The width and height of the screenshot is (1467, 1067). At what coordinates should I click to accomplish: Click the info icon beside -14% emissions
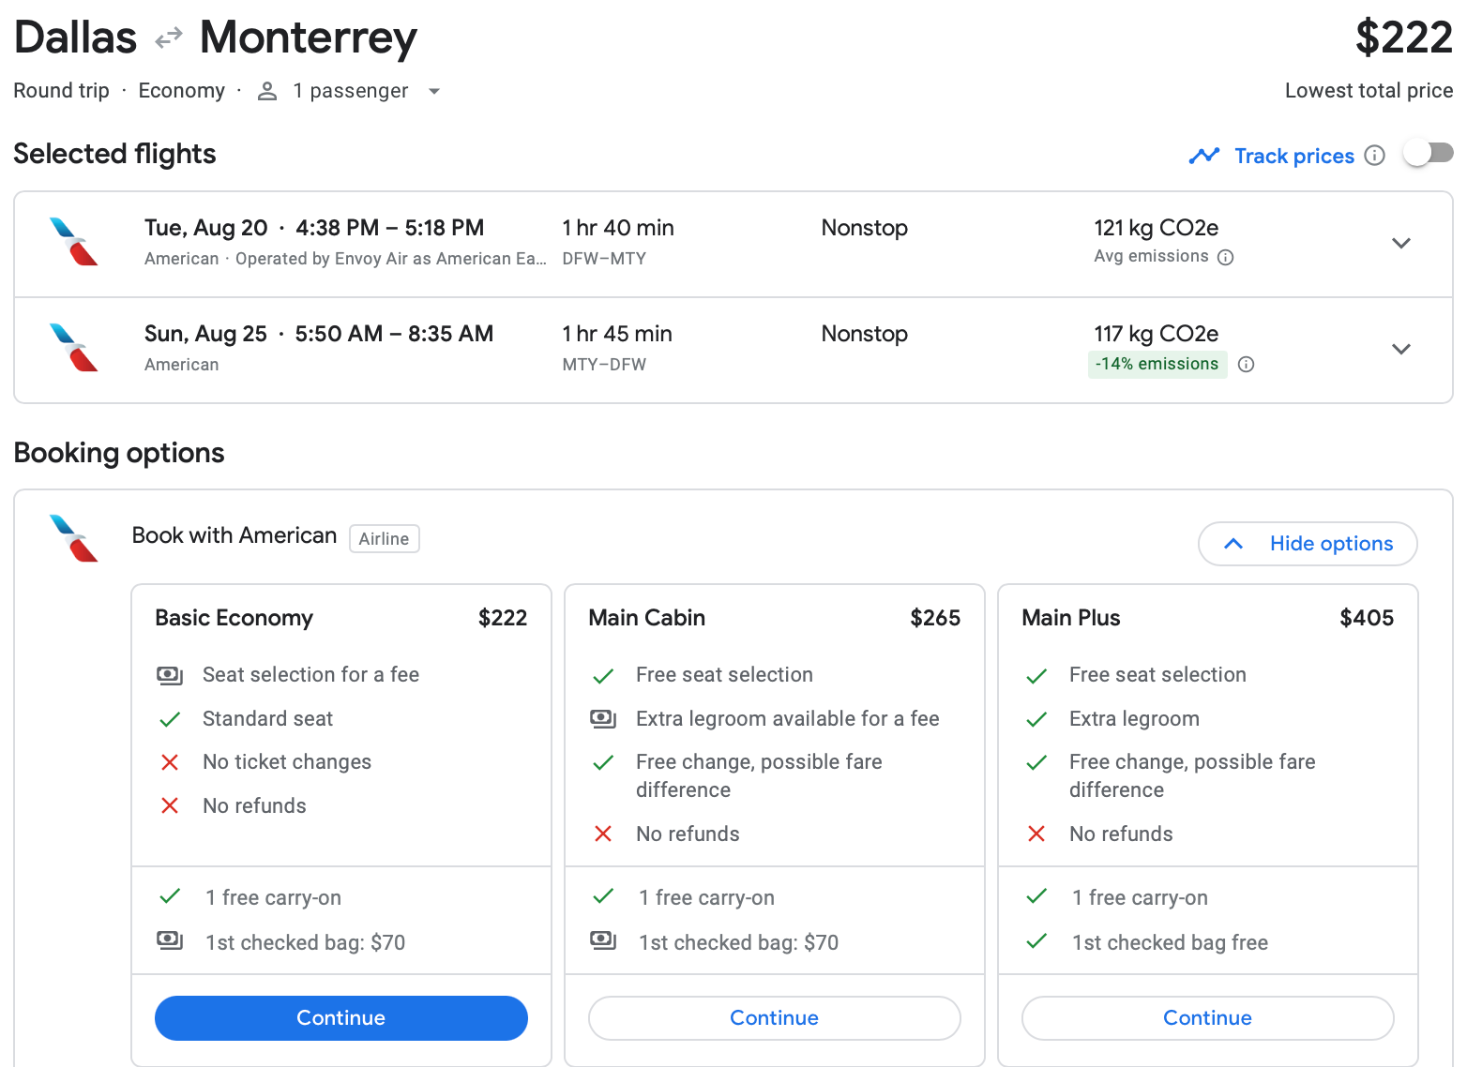point(1246,365)
